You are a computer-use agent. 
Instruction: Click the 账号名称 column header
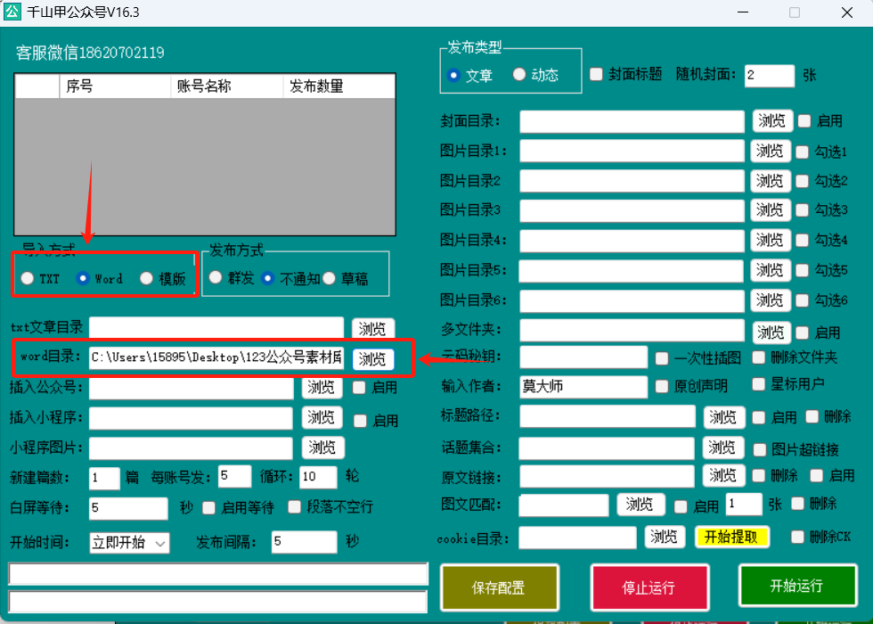click(x=226, y=86)
